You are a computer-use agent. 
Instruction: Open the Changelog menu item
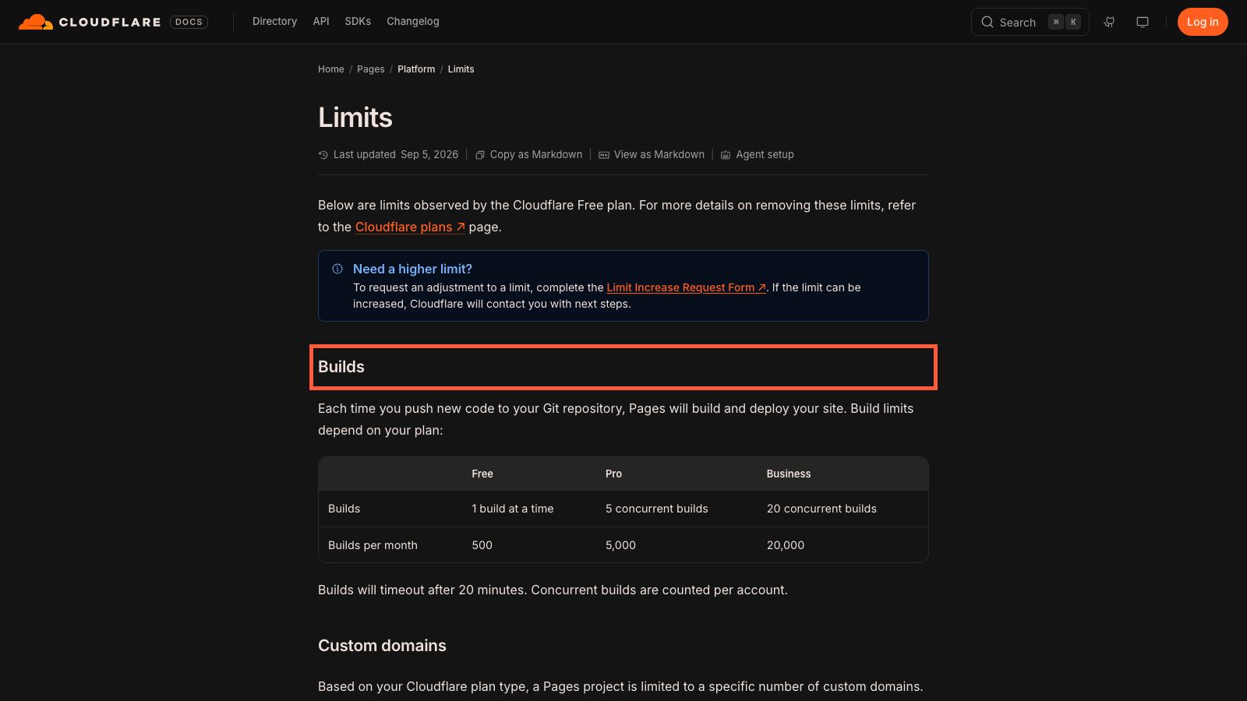point(413,22)
